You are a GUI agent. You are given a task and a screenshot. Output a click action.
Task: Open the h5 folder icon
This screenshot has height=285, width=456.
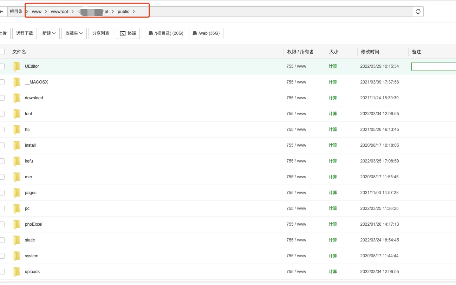coord(17,130)
